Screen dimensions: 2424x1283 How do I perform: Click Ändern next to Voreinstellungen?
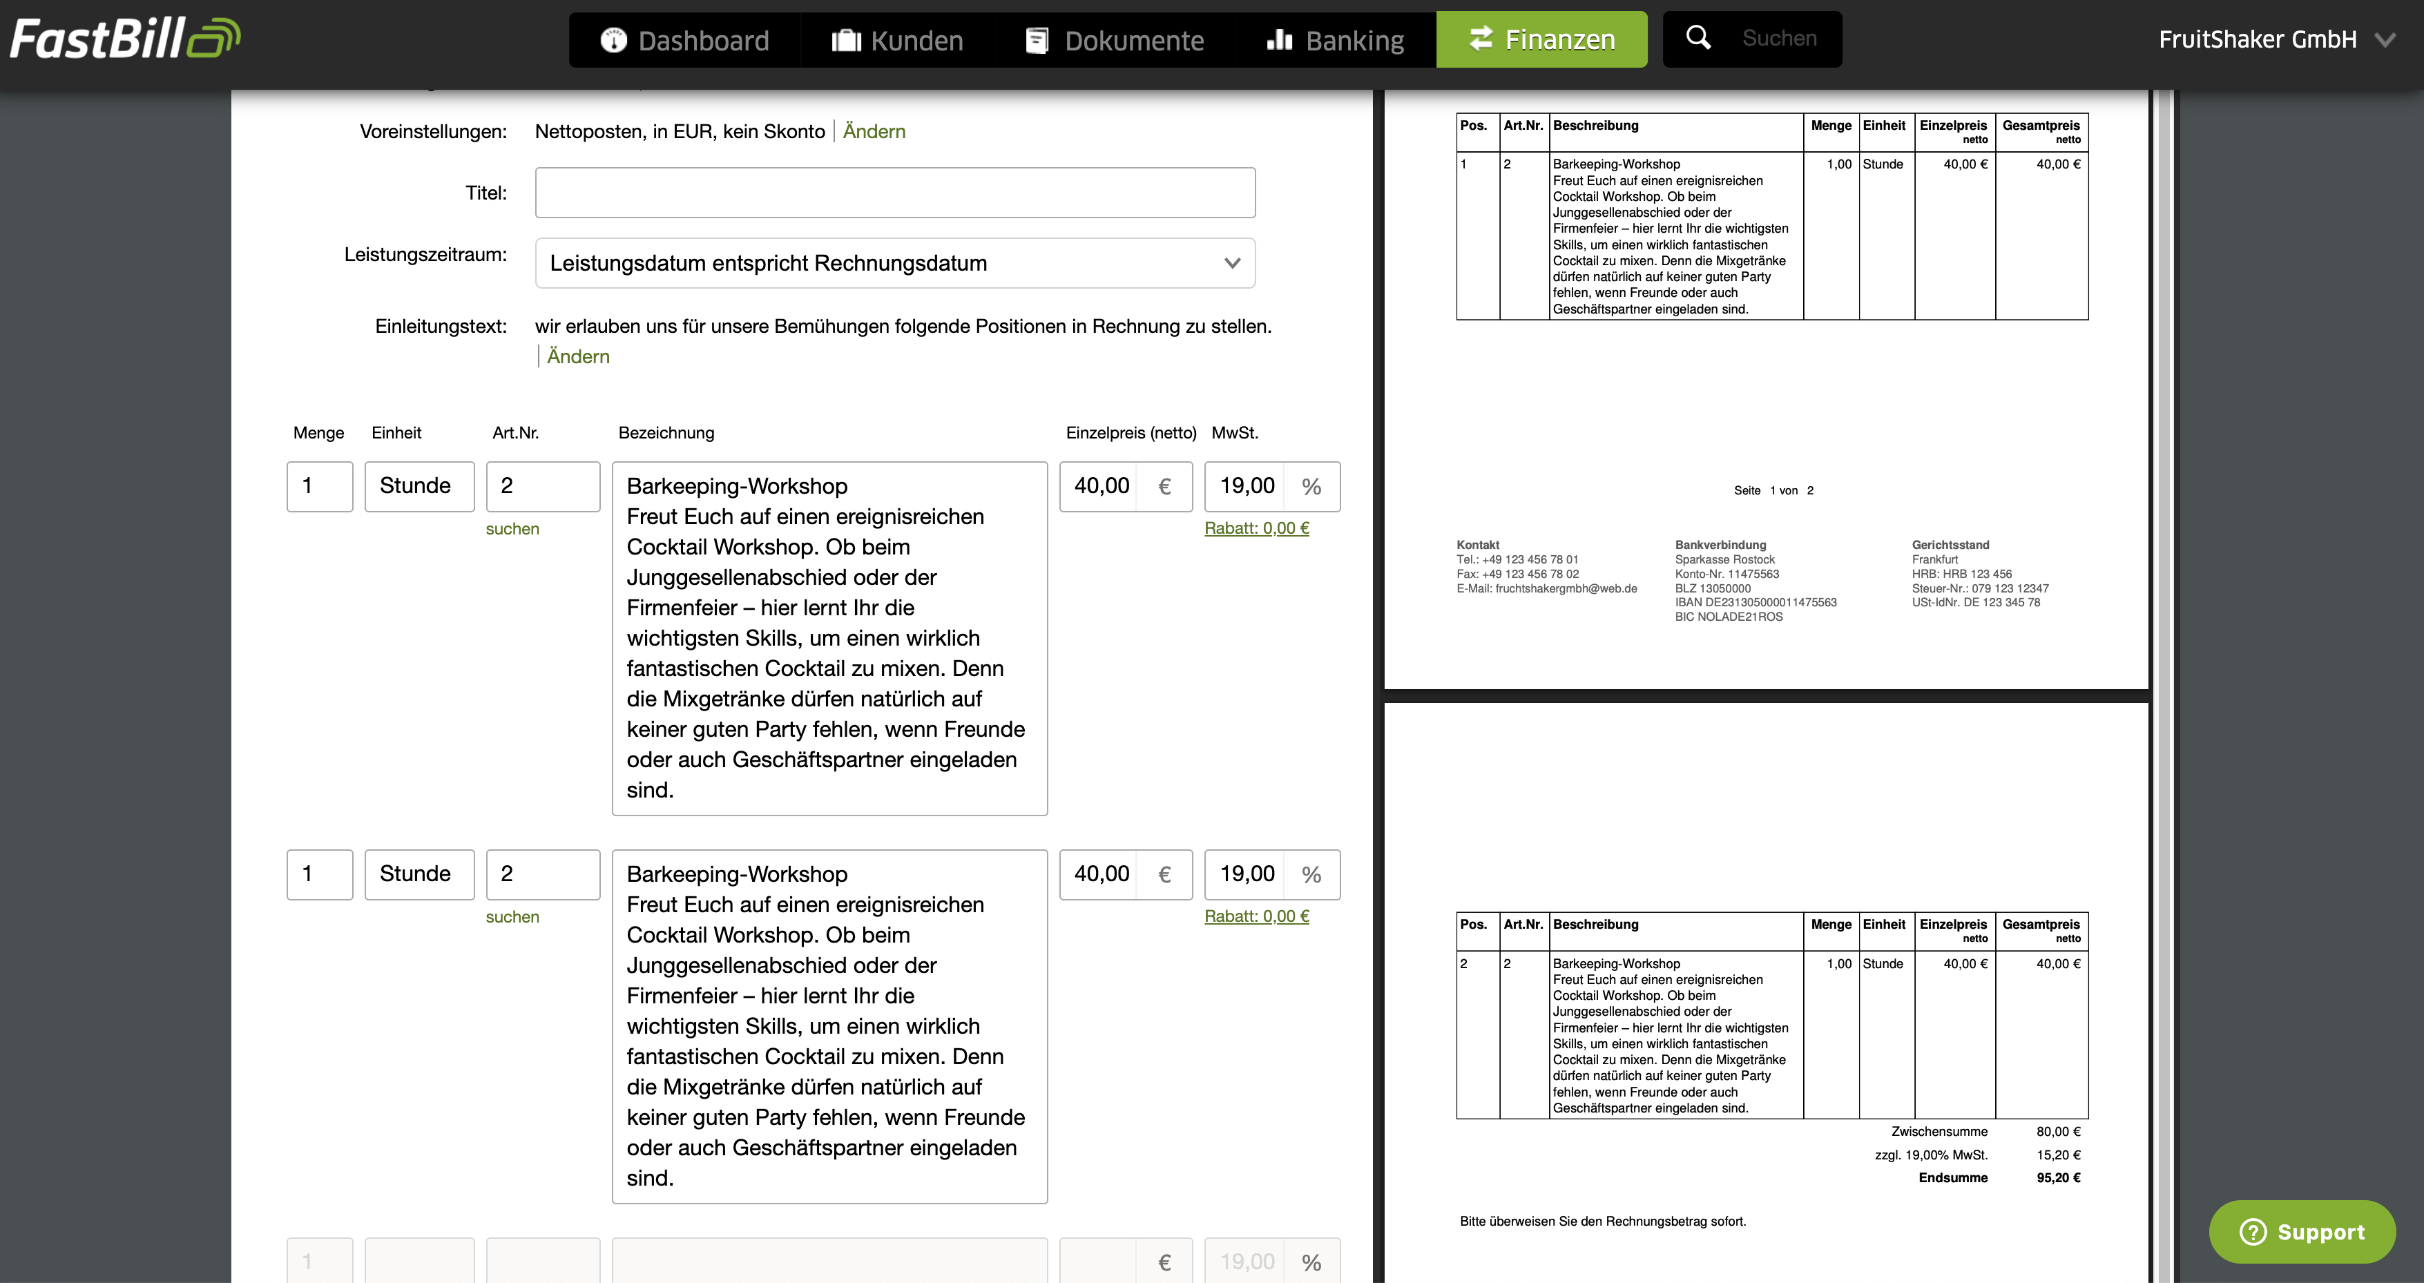[x=873, y=132]
